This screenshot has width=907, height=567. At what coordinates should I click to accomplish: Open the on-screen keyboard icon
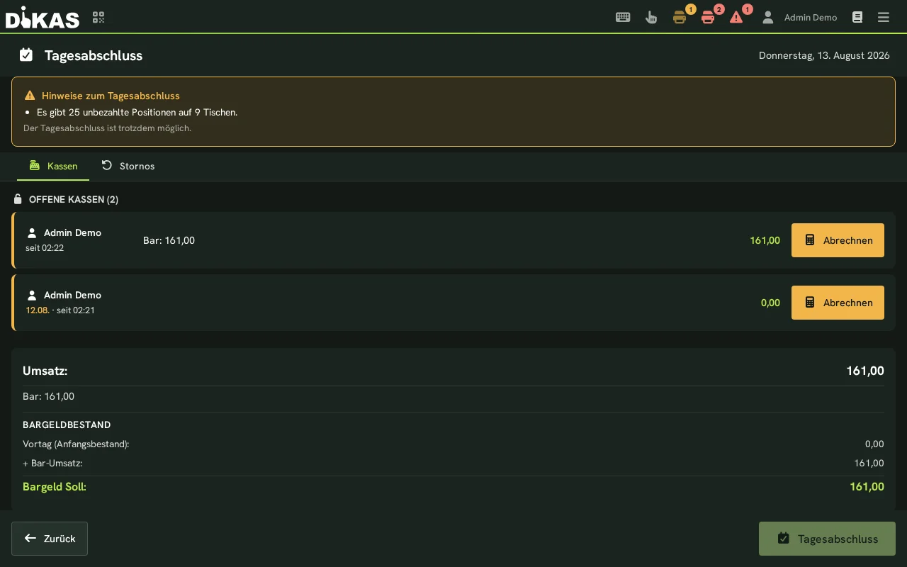pos(623,17)
